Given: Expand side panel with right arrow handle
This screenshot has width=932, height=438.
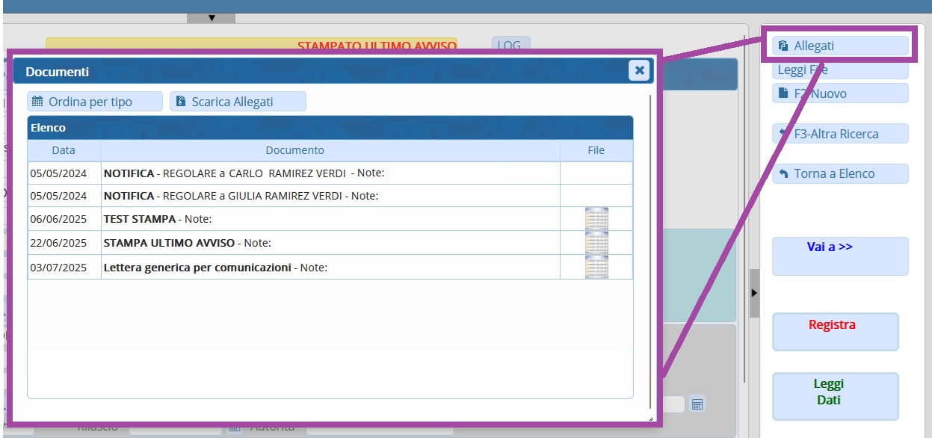Looking at the screenshot, I should coord(754,293).
